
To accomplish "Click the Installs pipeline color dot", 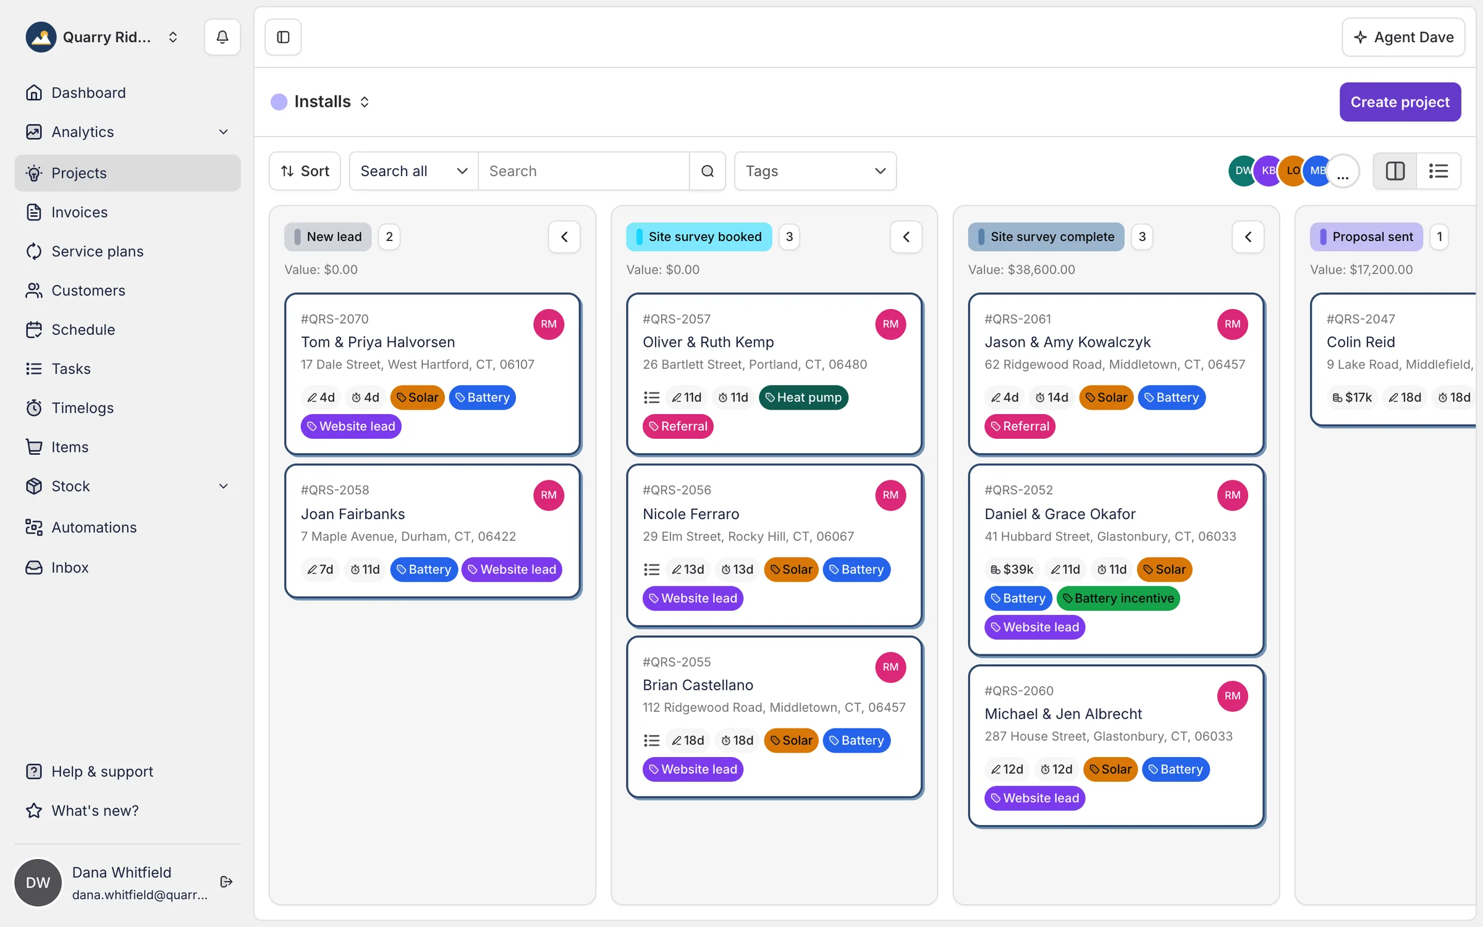I will (x=279, y=102).
